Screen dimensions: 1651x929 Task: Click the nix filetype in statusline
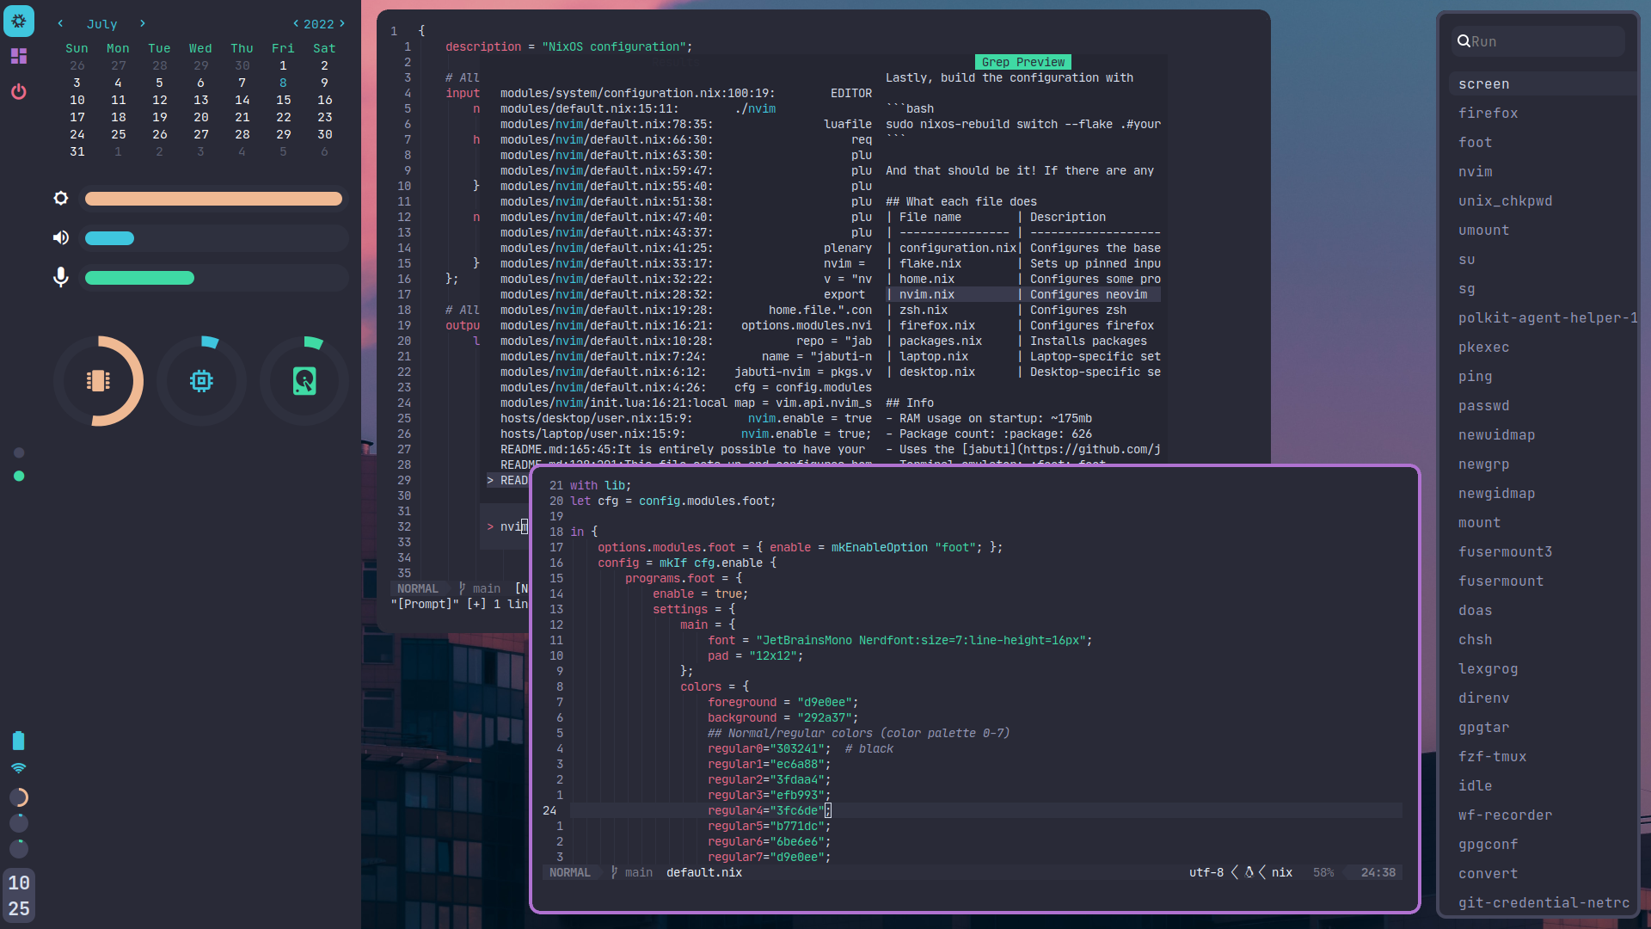coord(1282,872)
